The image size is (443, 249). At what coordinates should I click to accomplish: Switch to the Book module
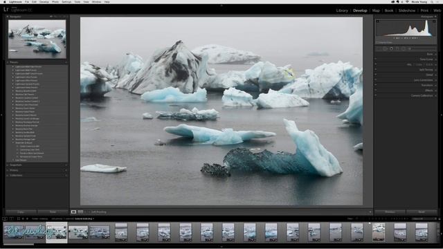(389, 10)
